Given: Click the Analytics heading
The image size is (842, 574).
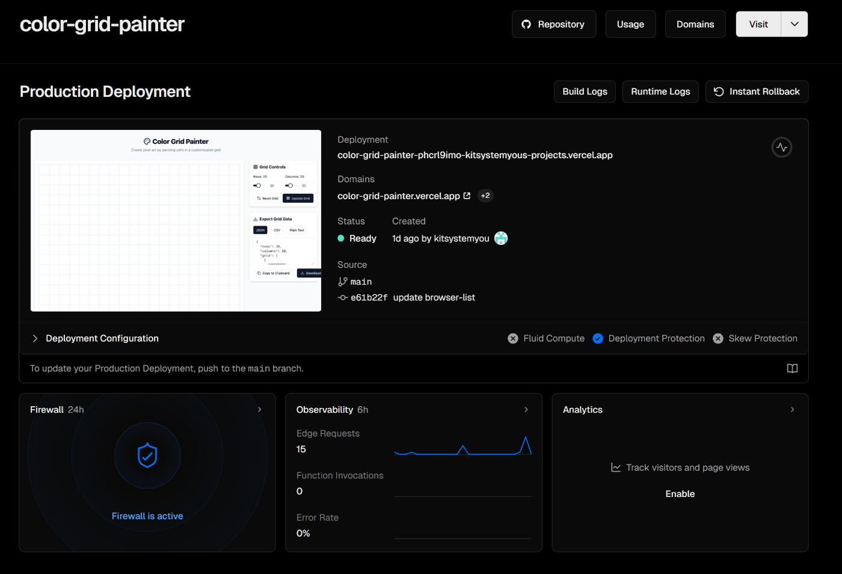Looking at the screenshot, I should coord(583,410).
